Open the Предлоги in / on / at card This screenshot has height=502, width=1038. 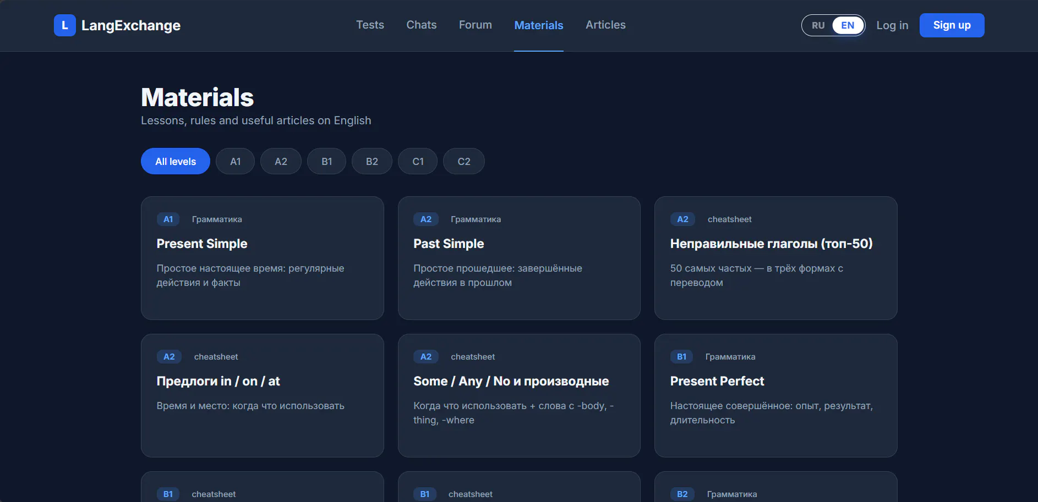pyautogui.click(x=263, y=395)
